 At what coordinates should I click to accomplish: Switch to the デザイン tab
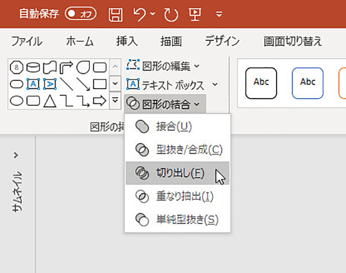click(x=222, y=41)
